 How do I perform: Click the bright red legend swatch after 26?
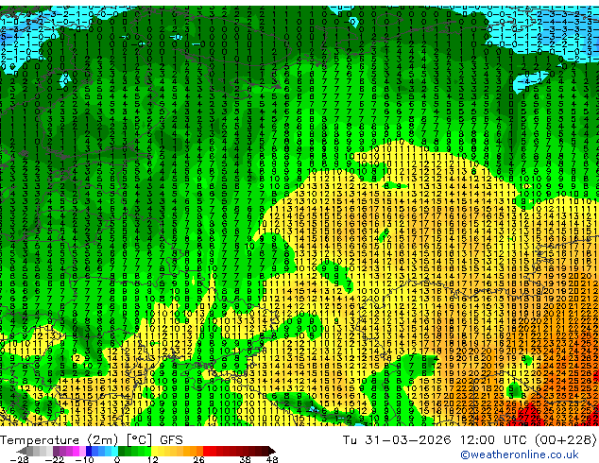pyautogui.click(x=206, y=451)
